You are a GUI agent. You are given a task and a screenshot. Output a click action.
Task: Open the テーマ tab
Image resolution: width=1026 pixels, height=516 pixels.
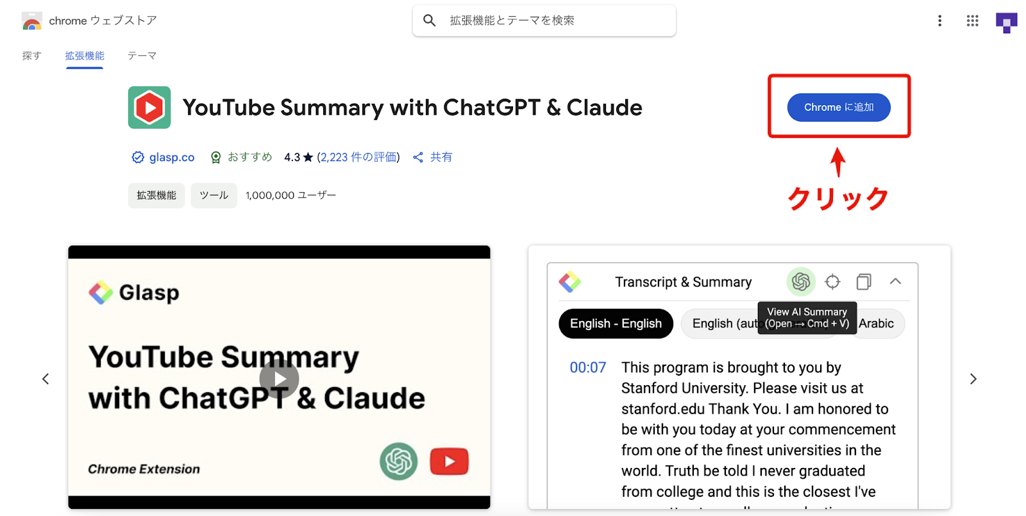(142, 56)
